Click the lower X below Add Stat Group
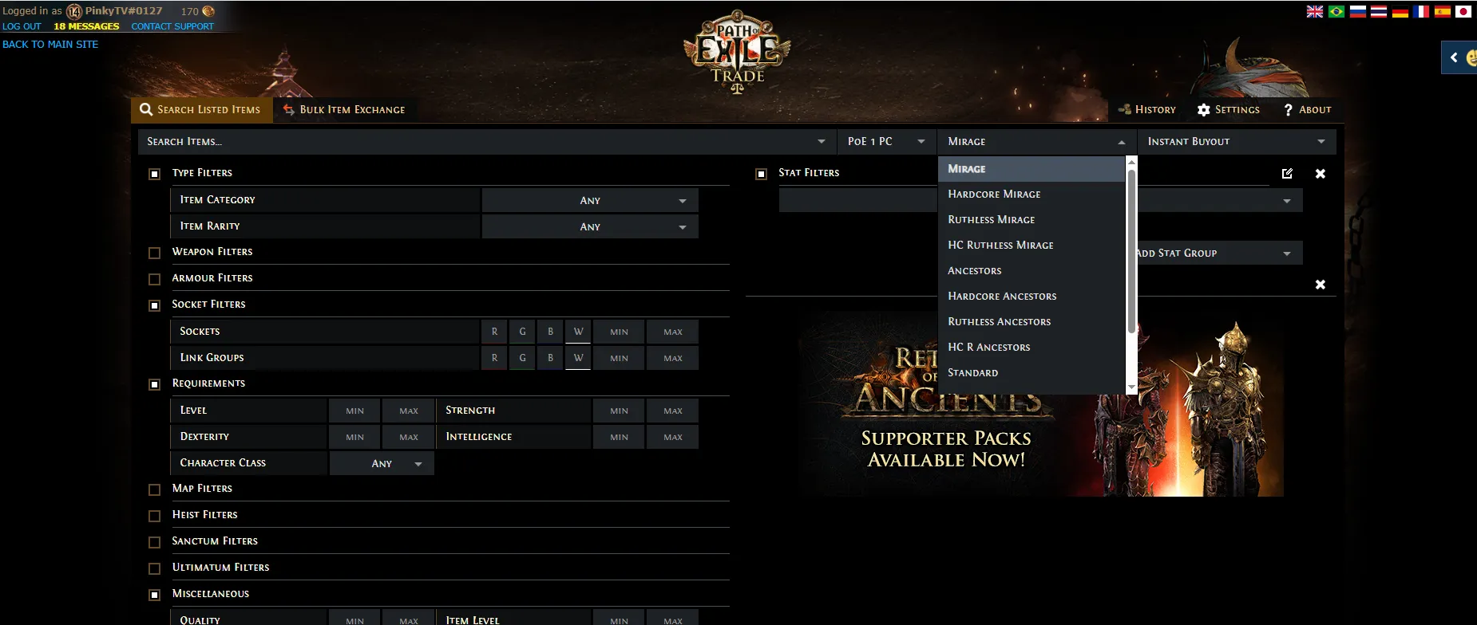Viewport: 1477px width, 625px height. point(1321,285)
